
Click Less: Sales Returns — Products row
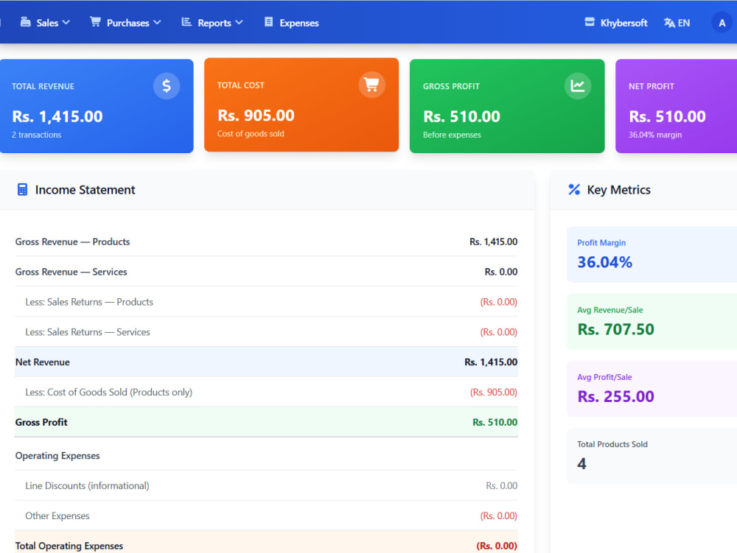tap(267, 301)
